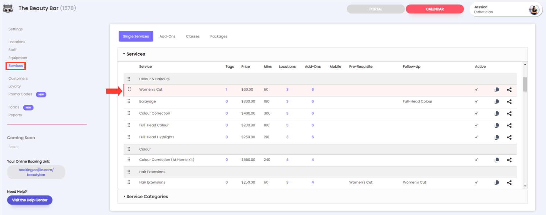Open the Women's Cut tags count
Screen dimensions: 546x215
click(x=226, y=89)
